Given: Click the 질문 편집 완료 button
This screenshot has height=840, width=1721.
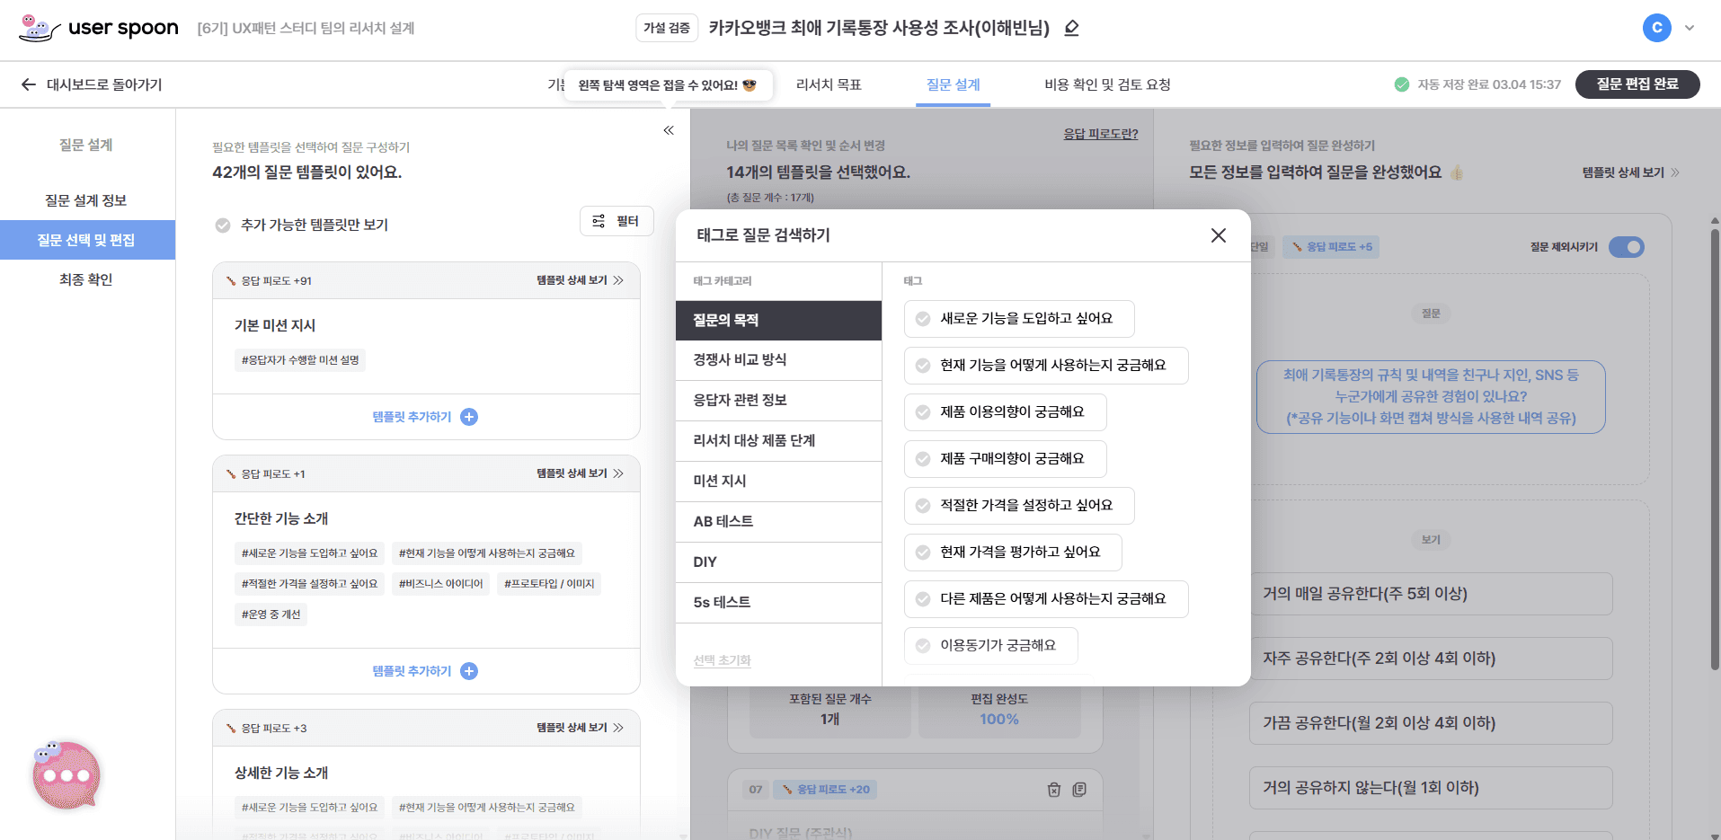Looking at the screenshot, I should [x=1637, y=84].
